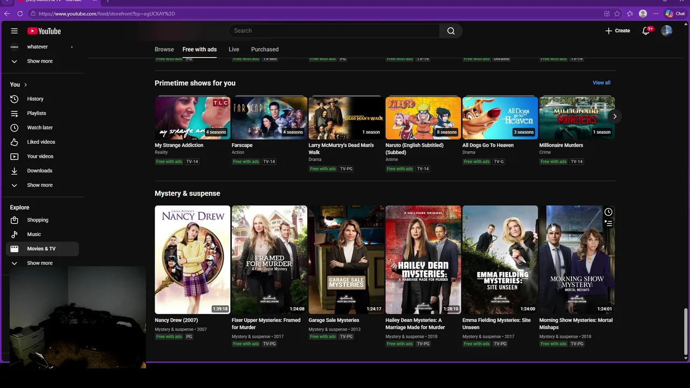Switch to the Browse tab
This screenshot has height=388, width=690.
164,50
